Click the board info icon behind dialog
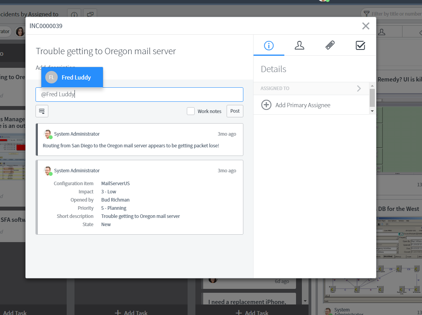This screenshot has width=422, height=315. pos(74,14)
